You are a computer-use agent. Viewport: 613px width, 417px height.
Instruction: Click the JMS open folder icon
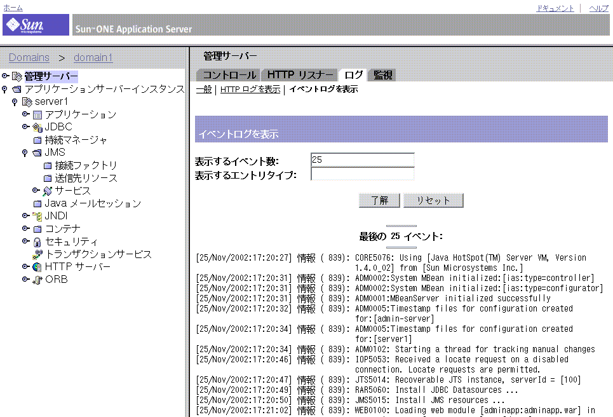[37, 153]
